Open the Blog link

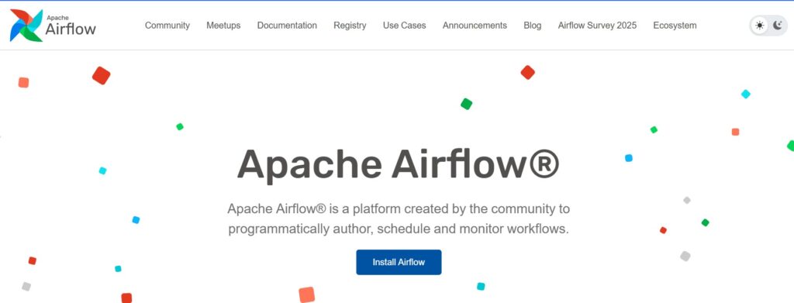click(x=532, y=26)
